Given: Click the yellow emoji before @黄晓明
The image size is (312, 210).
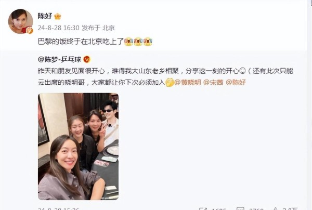Looking at the screenshot, I should [x=170, y=82].
